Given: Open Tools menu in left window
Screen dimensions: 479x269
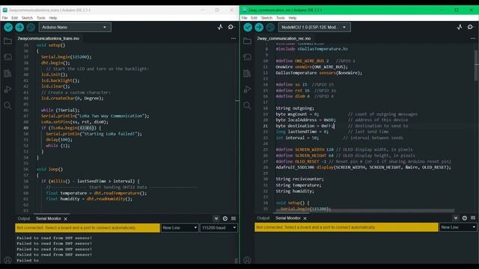Looking at the screenshot, I should point(41,18).
